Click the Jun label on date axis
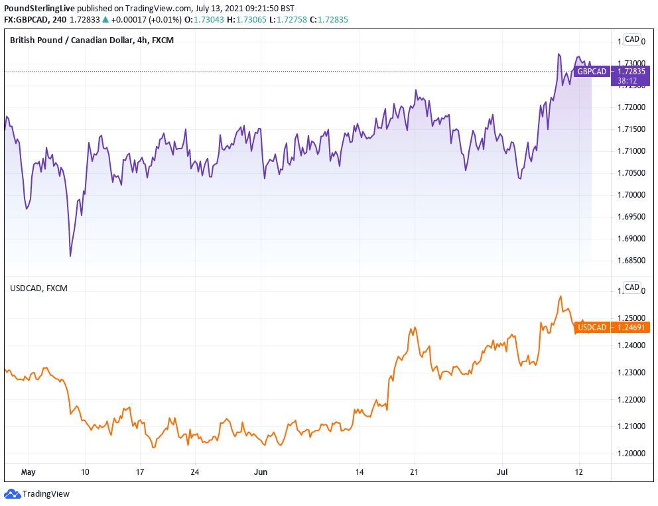This screenshot has height=506, width=658. tap(261, 472)
